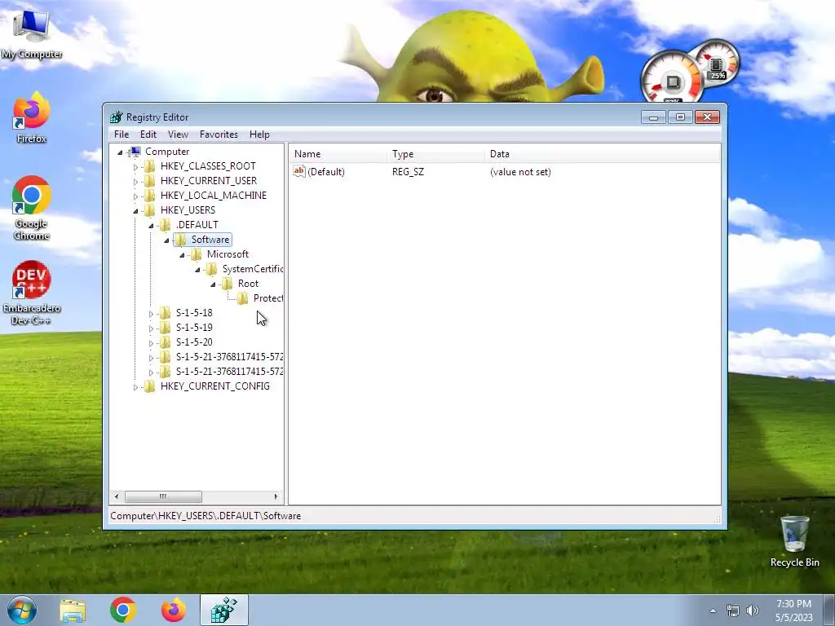The image size is (835, 626).
Task: Open the File menu
Action: click(x=121, y=134)
